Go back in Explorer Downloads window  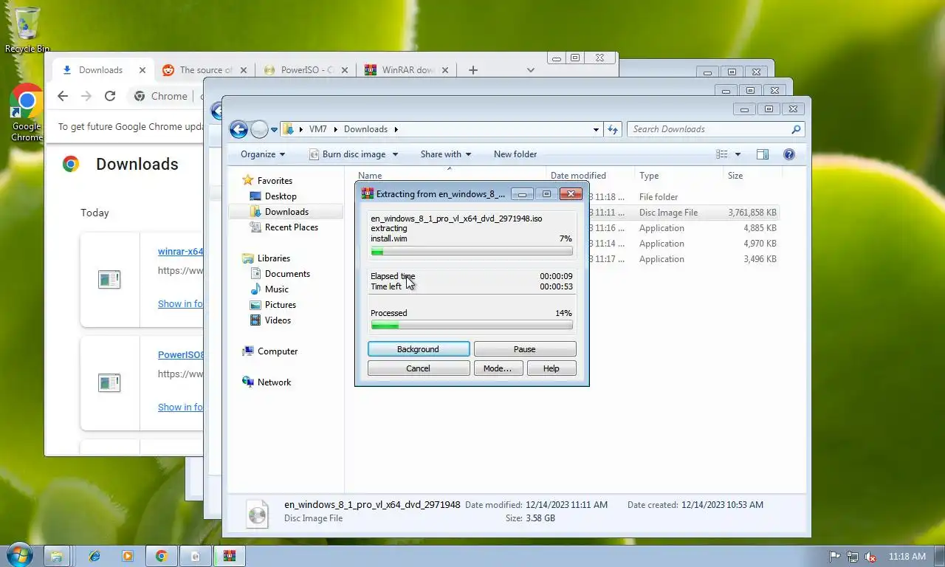[x=238, y=129]
